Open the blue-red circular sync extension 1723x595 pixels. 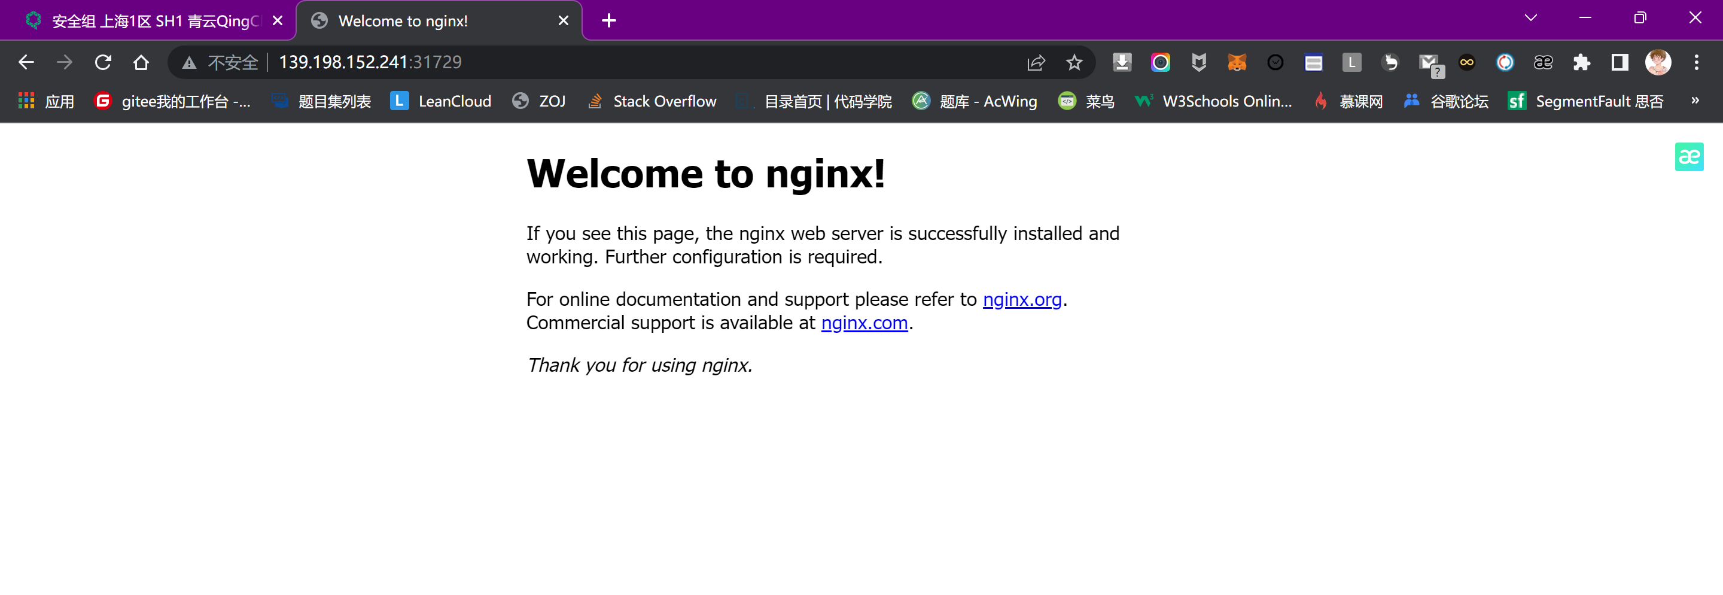1505,62
